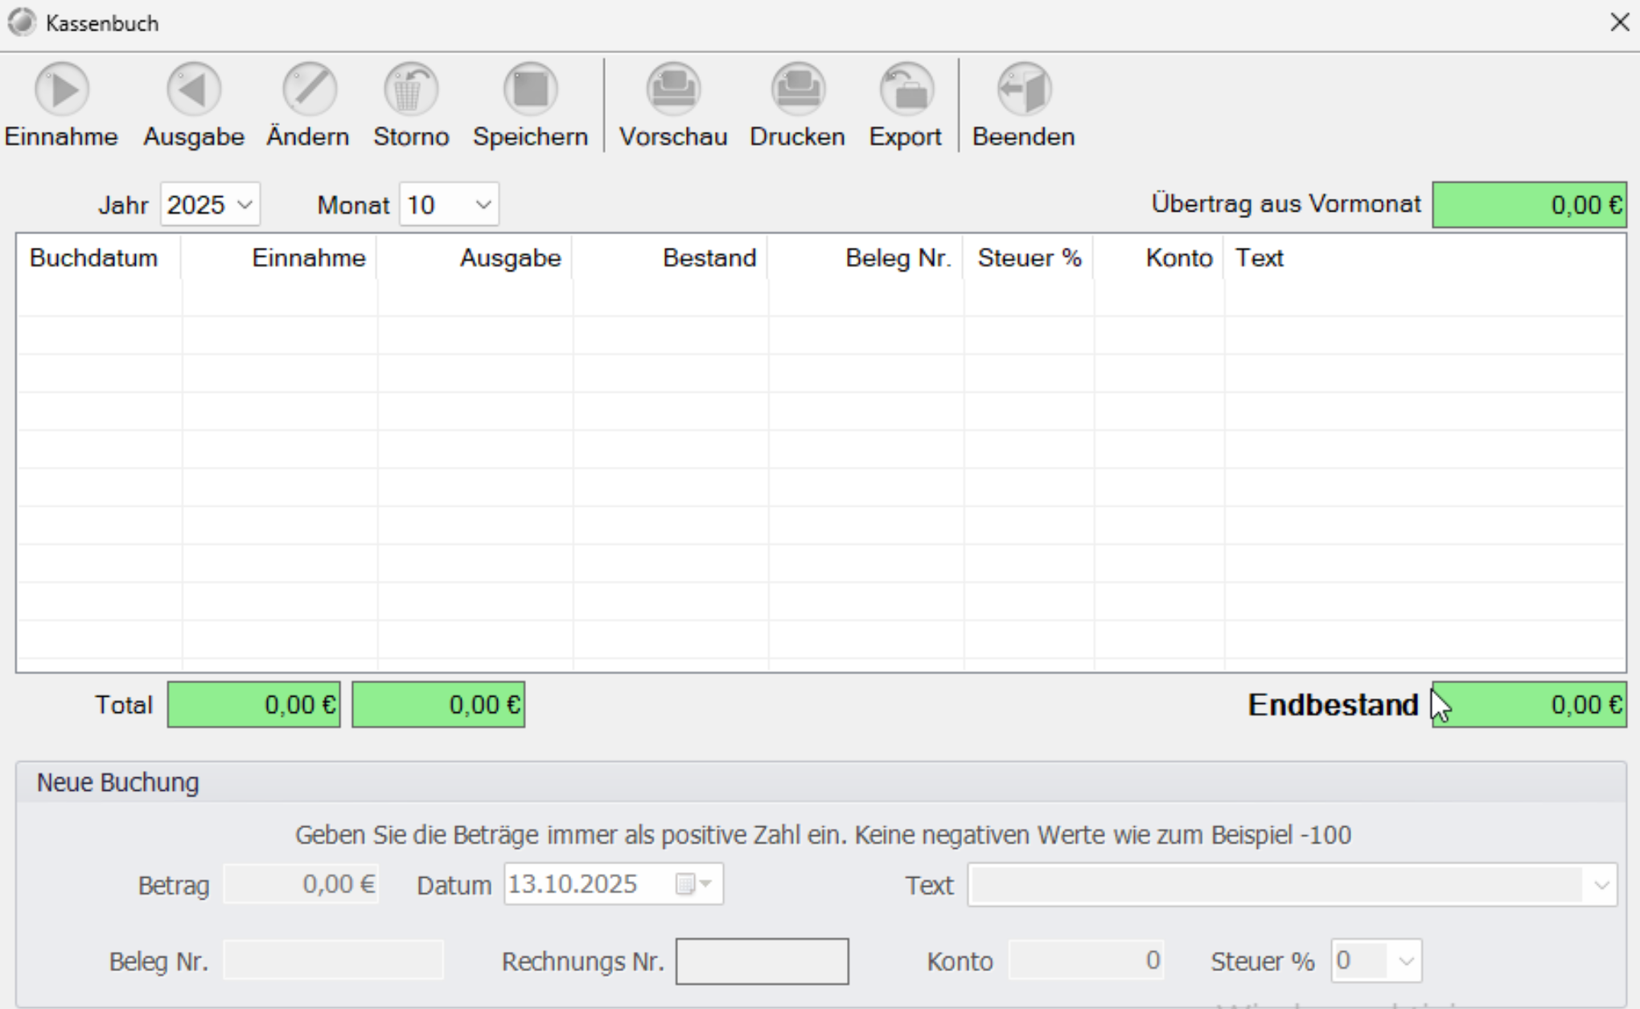
Task: Click the Storno trash icon
Action: tap(410, 89)
